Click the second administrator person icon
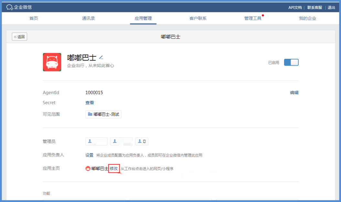Image resolution: width=341 pixels, height=202 pixels. tap(115, 141)
